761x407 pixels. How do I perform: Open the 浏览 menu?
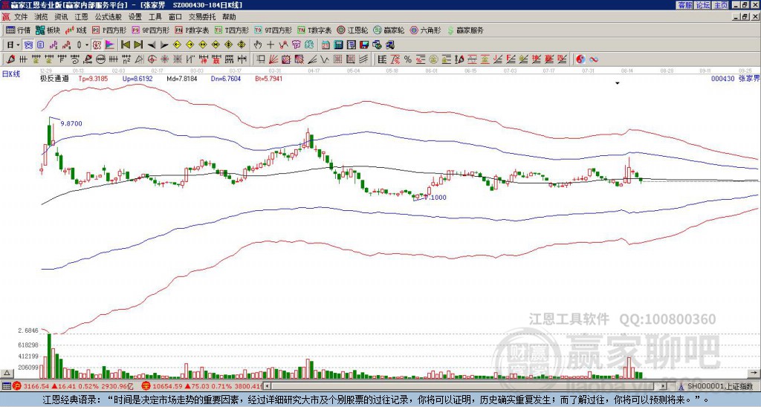[41, 17]
